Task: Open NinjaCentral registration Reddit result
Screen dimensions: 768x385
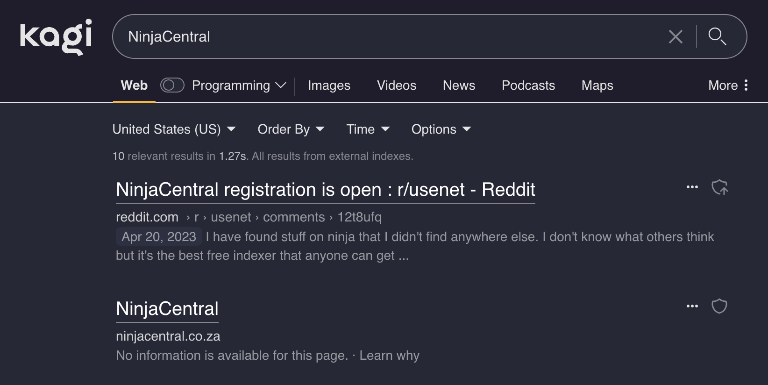Action: pos(325,190)
